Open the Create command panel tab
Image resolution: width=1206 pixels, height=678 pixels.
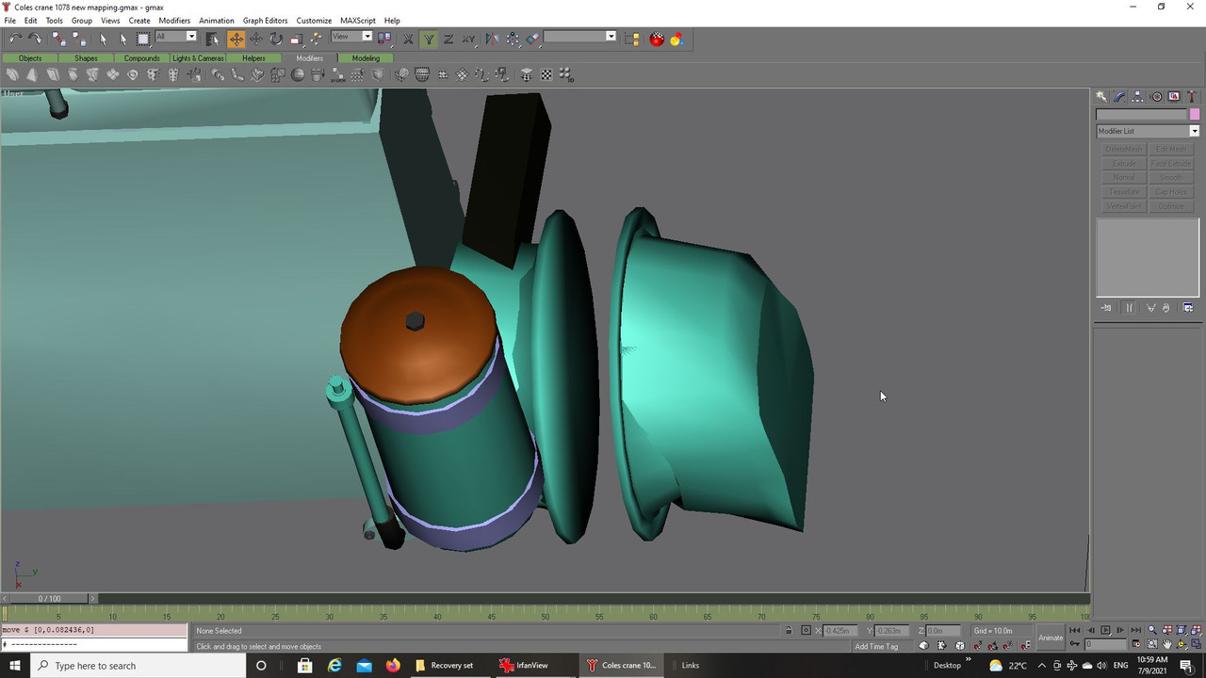coord(1100,96)
